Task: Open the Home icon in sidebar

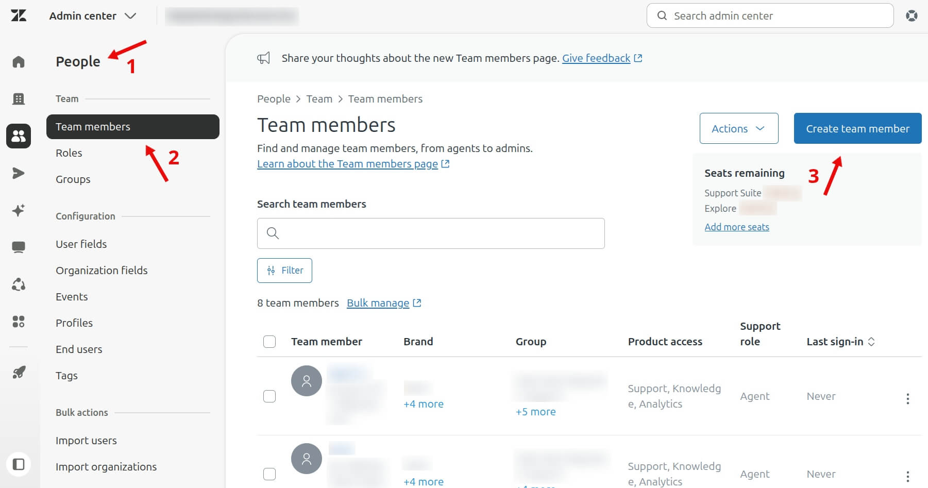Action: point(19,62)
